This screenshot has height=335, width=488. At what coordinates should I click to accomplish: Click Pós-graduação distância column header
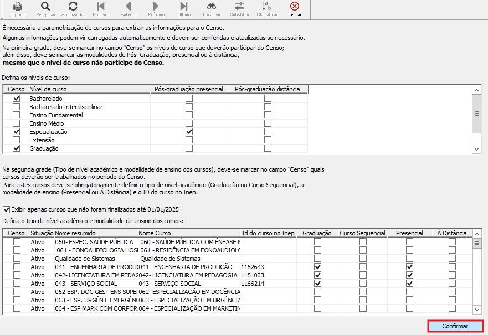pos(268,89)
